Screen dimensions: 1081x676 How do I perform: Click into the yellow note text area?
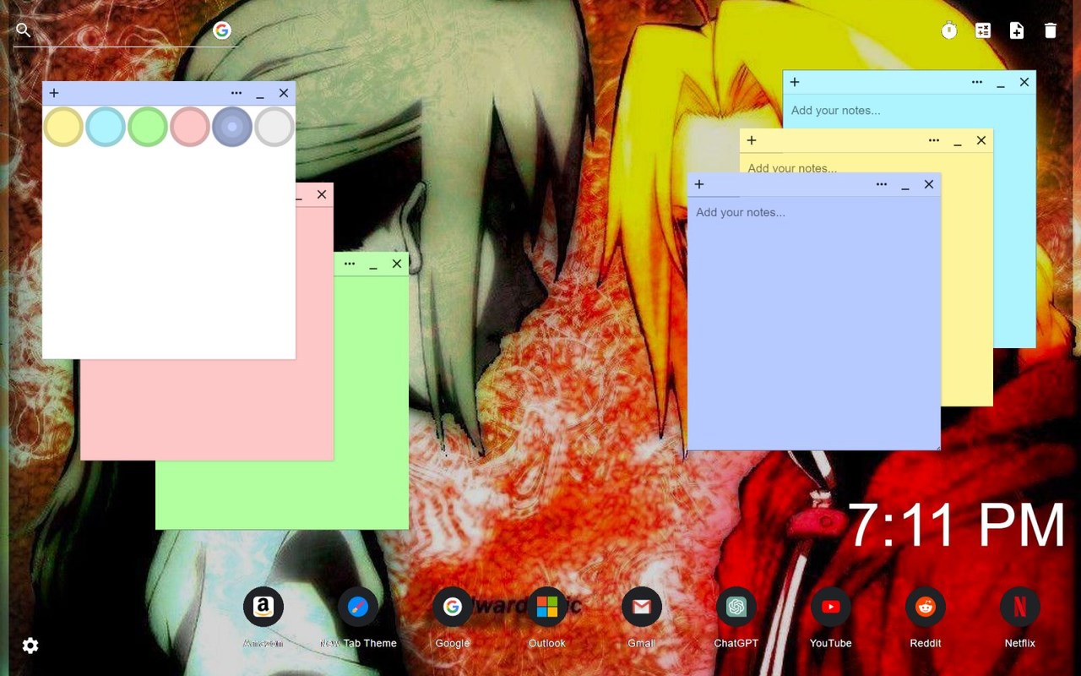[866, 164]
